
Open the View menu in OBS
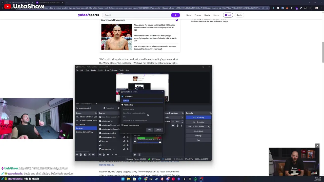(87, 70)
